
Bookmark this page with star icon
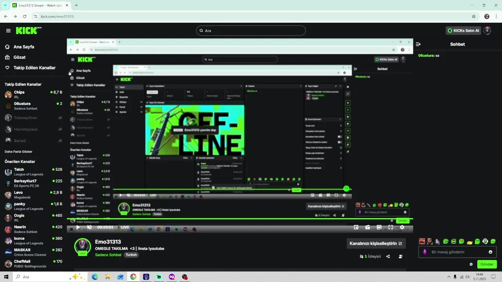click(474, 16)
